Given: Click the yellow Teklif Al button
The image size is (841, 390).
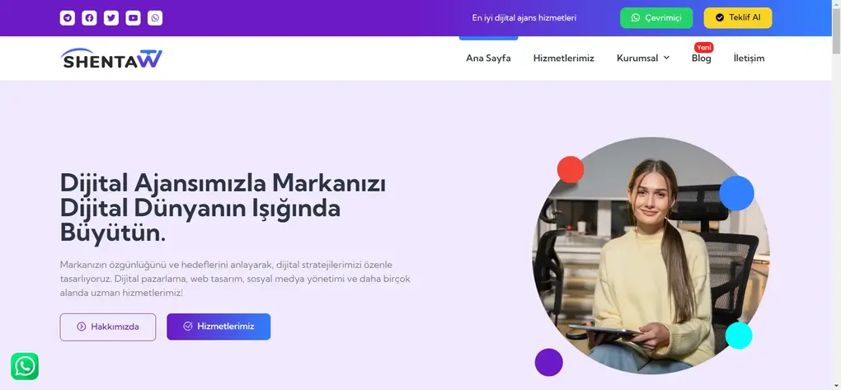Looking at the screenshot, I should 738,17.
